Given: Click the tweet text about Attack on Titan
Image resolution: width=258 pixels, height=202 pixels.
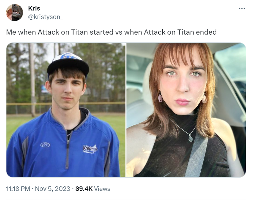Looking at the screenshot, I should [x=112, y=32].
